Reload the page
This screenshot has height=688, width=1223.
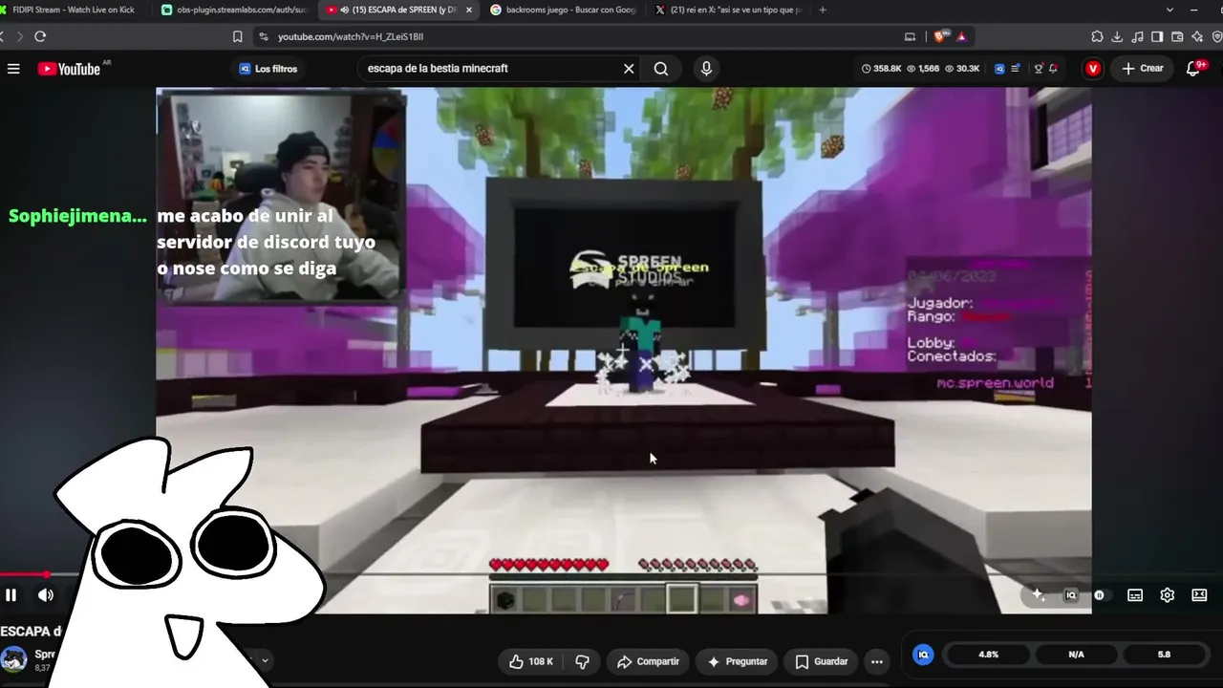pyautogui.click(x=40, y=36)
